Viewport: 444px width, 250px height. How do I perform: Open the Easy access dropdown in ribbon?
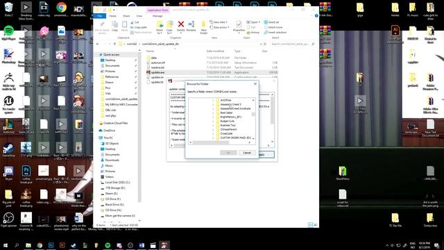[220, 27]
